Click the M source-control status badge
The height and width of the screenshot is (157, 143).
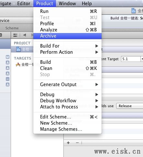pos(7,57)
